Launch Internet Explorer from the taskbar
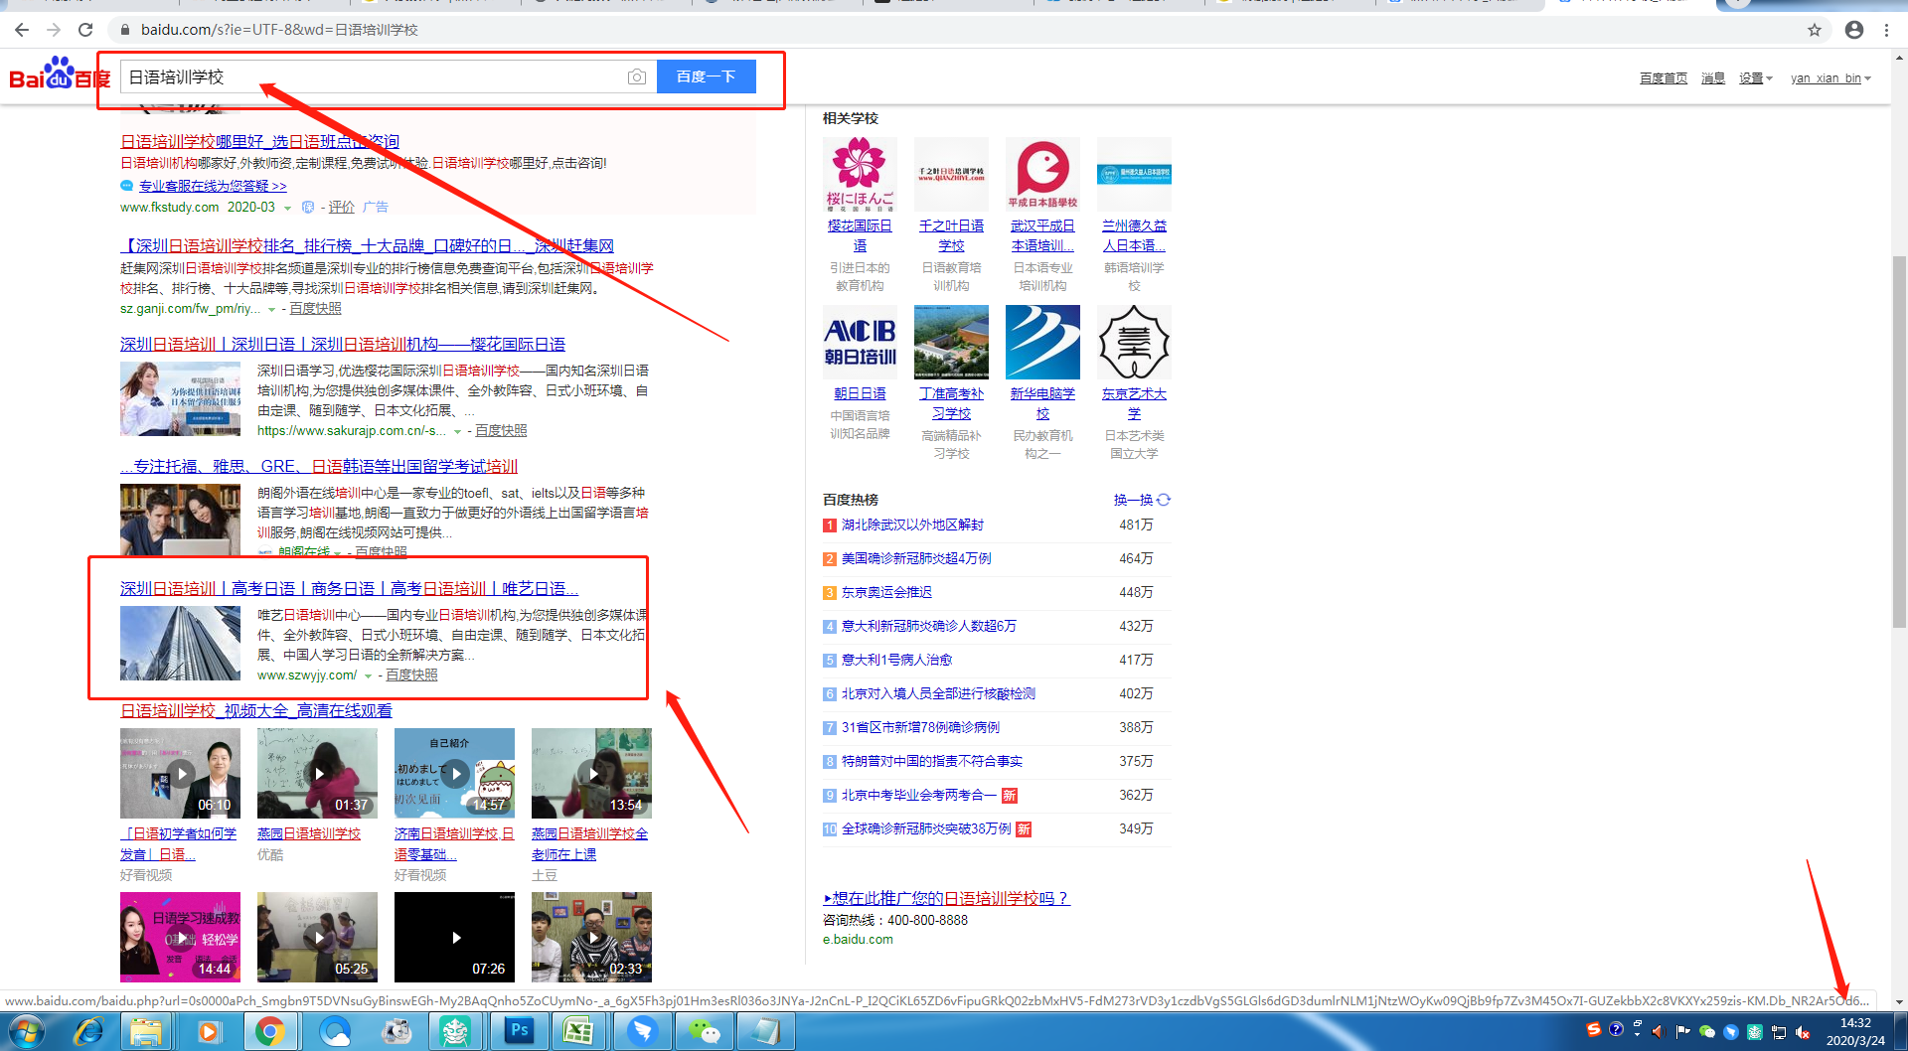 click(89, 1032)
